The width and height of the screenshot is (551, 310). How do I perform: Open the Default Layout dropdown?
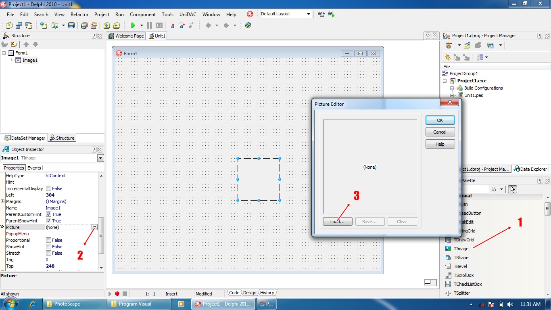[309, 14]
